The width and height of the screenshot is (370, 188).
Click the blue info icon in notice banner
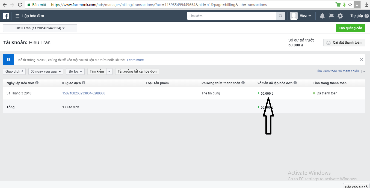(x=8, y=59)
